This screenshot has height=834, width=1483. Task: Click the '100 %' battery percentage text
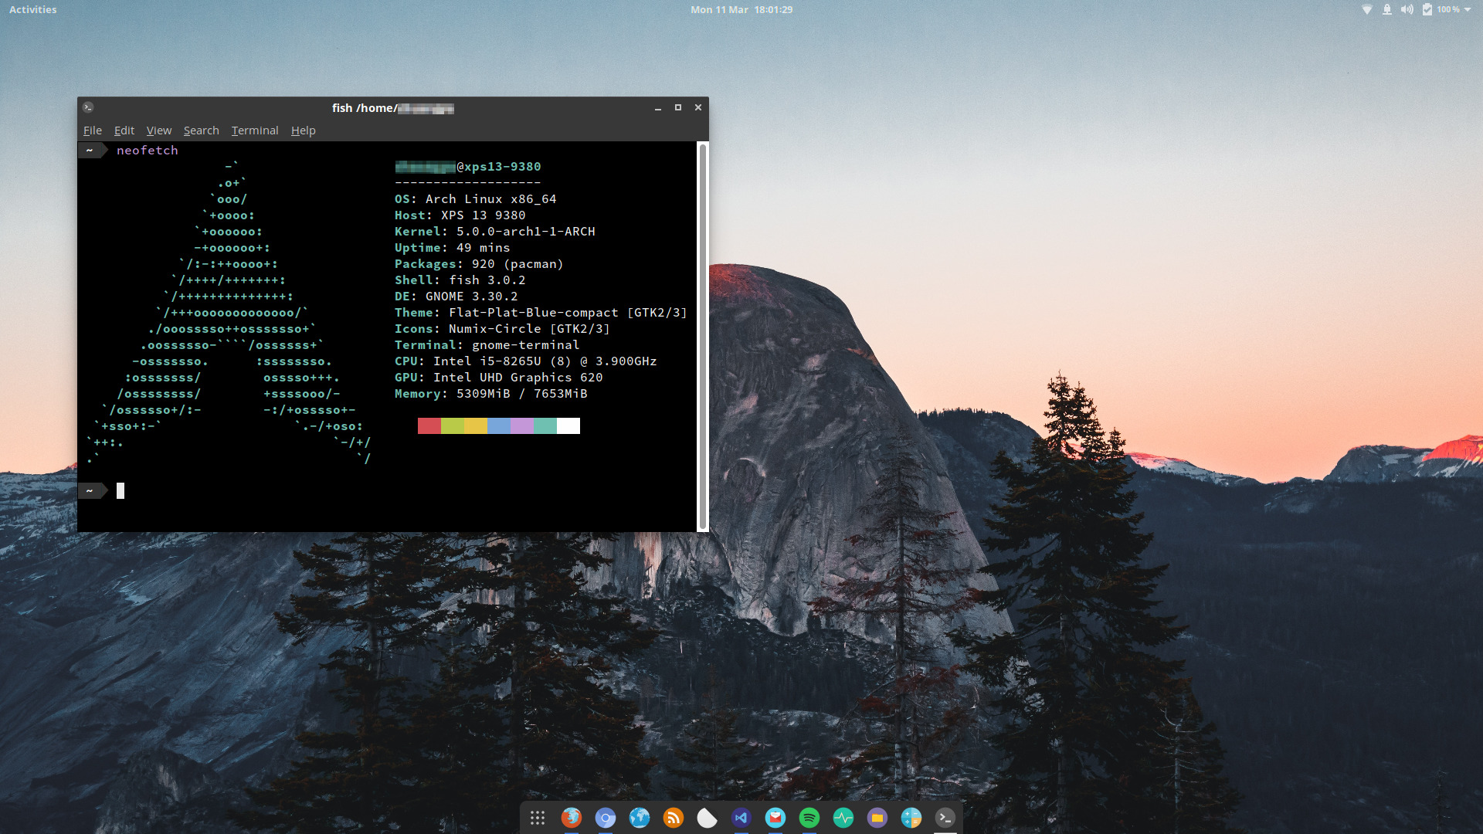coord(1448,10)
